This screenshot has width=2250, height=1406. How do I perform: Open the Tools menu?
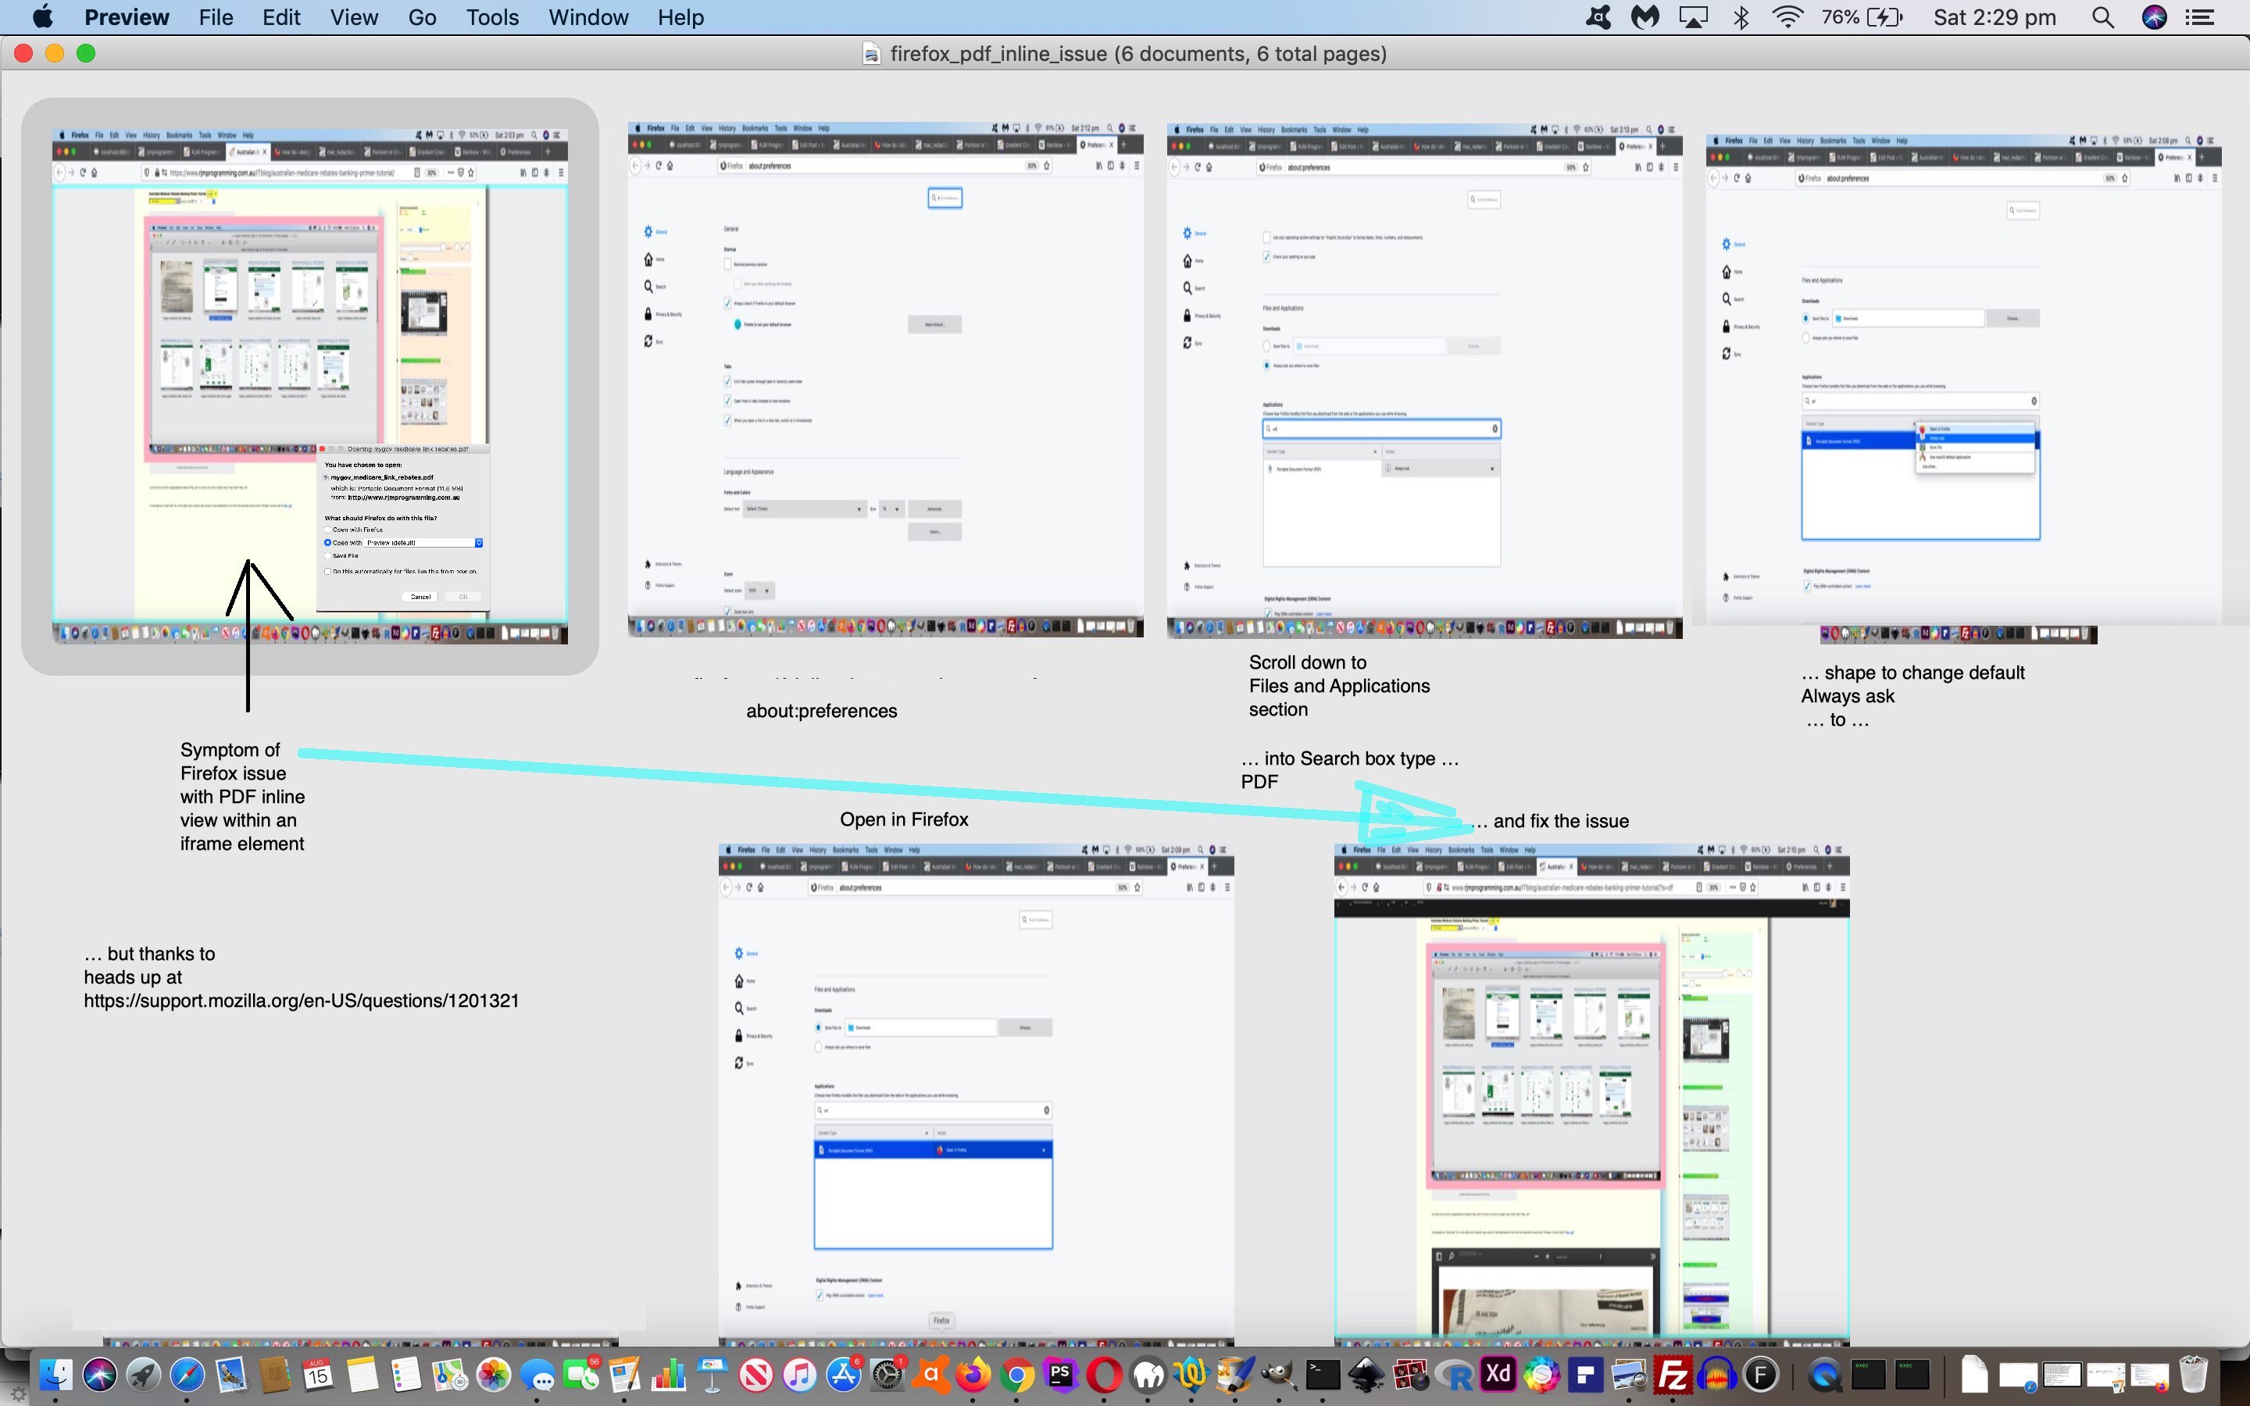pyautogui.click(x=492, y=18)
